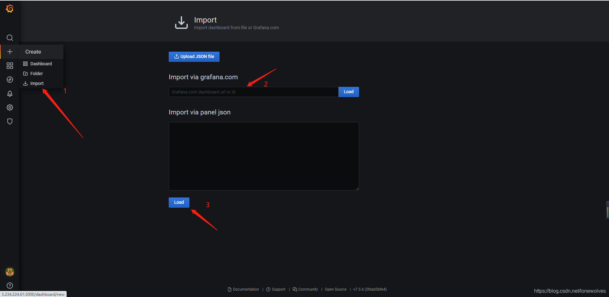
Task: Click inside the panel json text area
Action: 264,156
